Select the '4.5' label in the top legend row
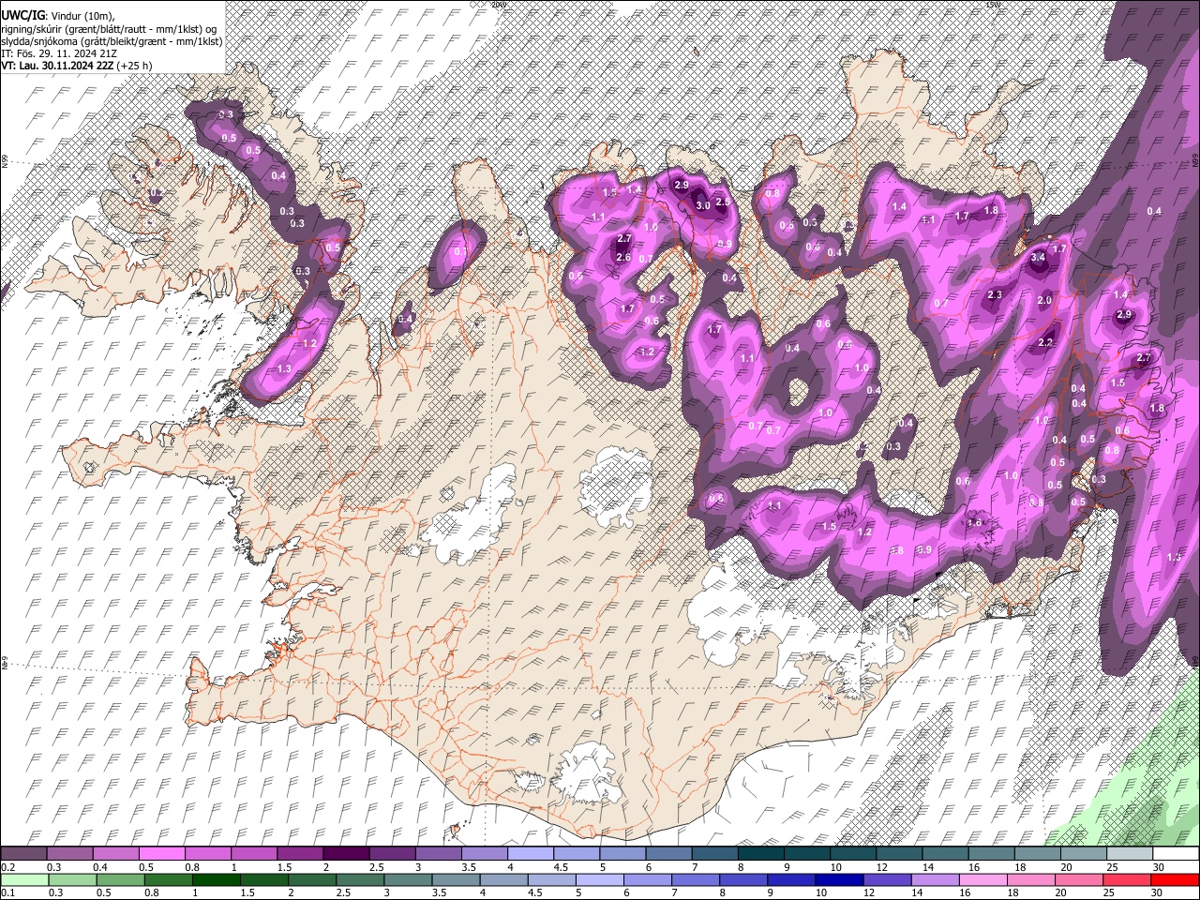 (561, 867)
